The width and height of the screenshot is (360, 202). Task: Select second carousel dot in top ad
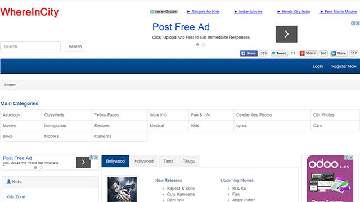click(203, 44)
